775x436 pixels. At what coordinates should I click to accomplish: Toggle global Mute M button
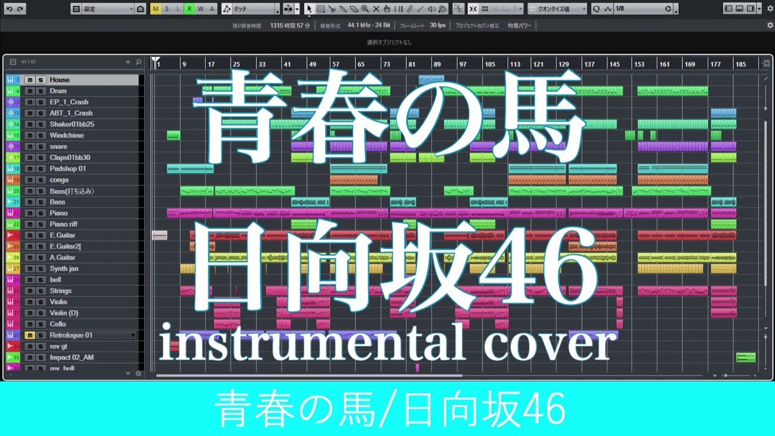point(156,9)
